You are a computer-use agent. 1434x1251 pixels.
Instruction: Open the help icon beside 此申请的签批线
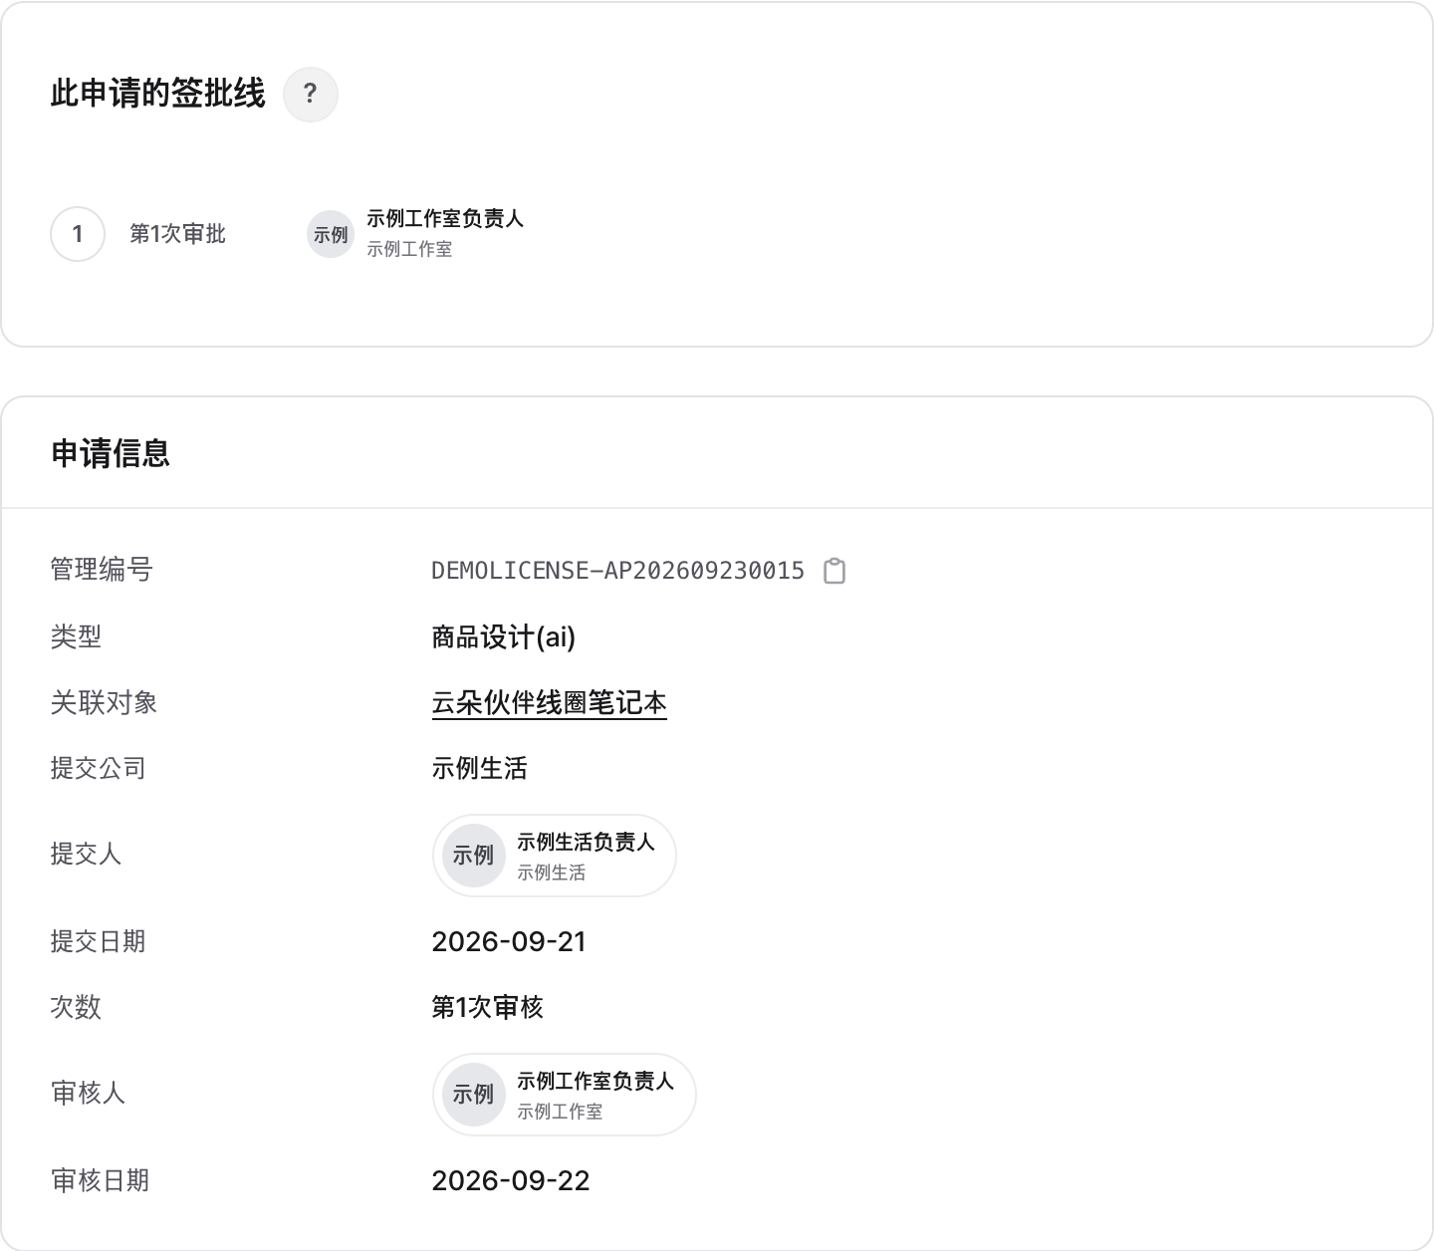pos(311,95)
